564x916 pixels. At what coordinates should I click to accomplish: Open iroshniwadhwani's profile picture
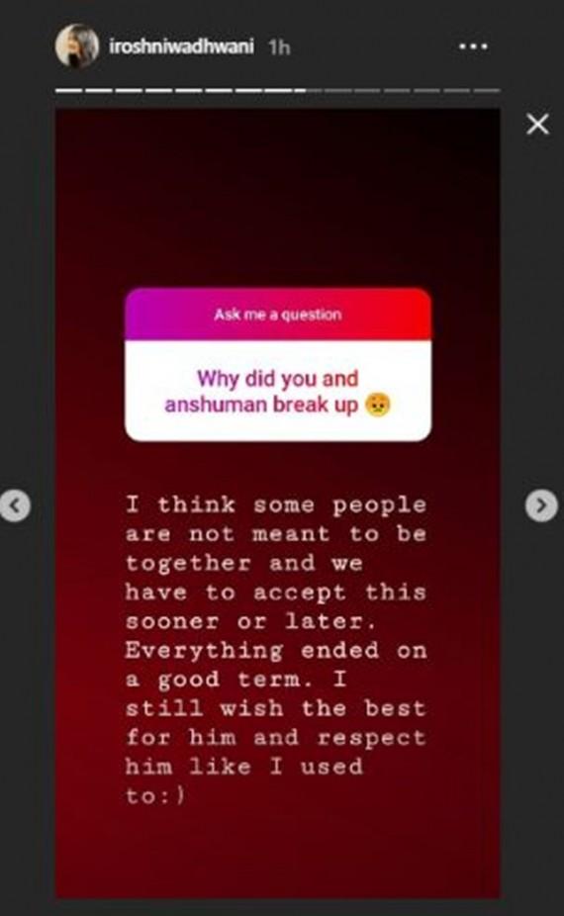point(76,46)
